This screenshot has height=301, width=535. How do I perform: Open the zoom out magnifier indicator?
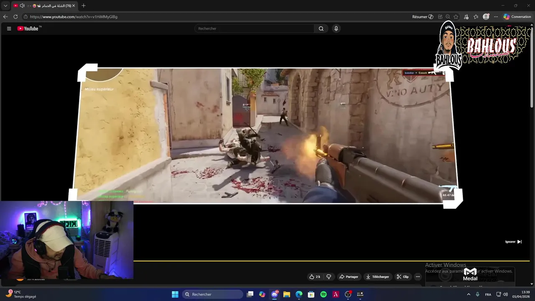[x=448, y=17]
